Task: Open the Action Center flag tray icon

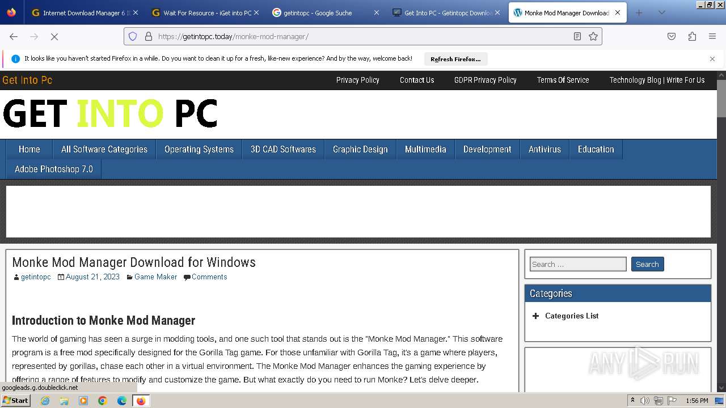Action: (x=672, y=401)
